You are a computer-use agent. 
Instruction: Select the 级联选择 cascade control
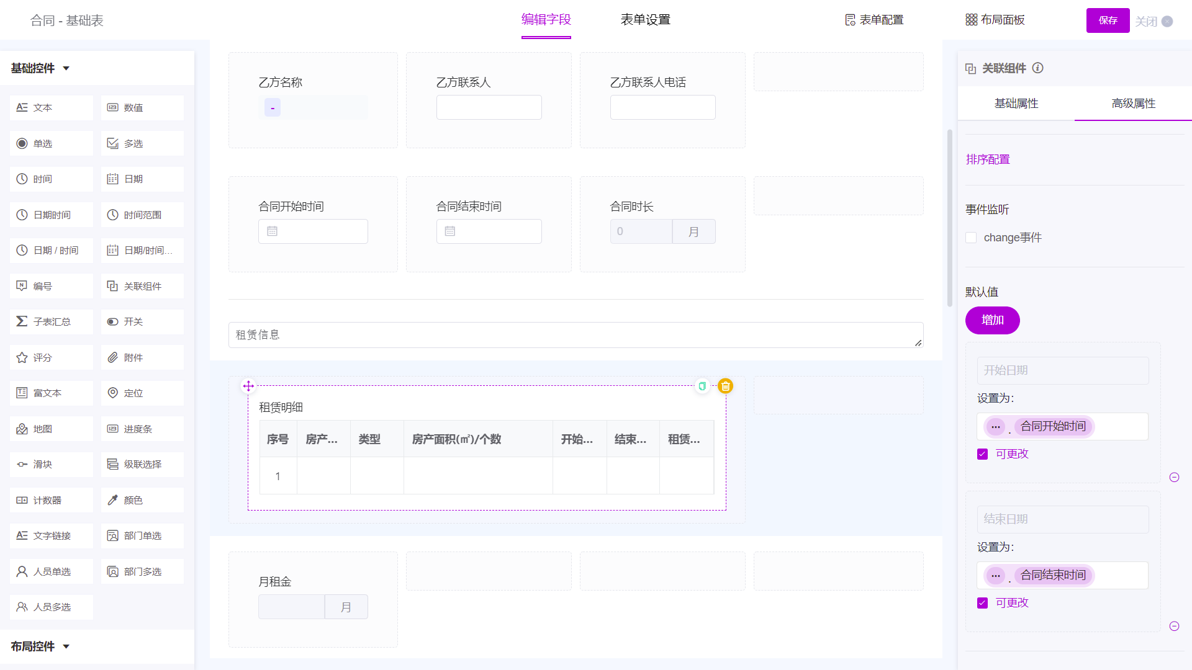(x=142, y=464)
